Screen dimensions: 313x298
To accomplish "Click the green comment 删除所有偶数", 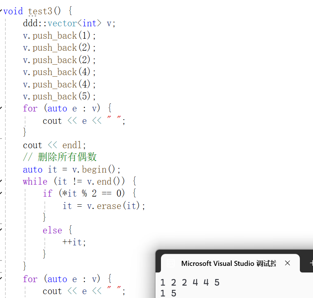I will pyautogui.click(x=67, y=157).
